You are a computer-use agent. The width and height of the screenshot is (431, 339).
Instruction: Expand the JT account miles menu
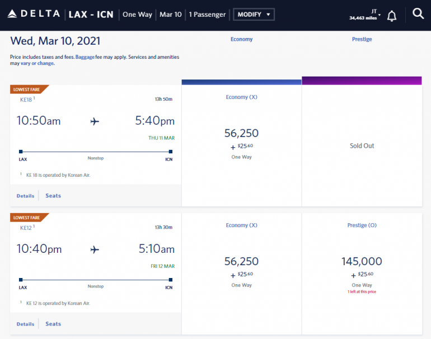367,15
